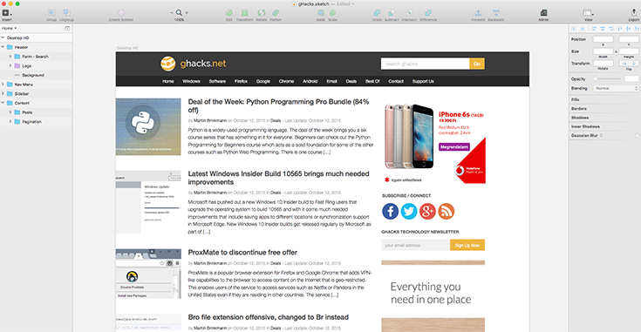Apply Union boolean operation
The height and width of the screenshot is (332, 641).
point(377,13)
